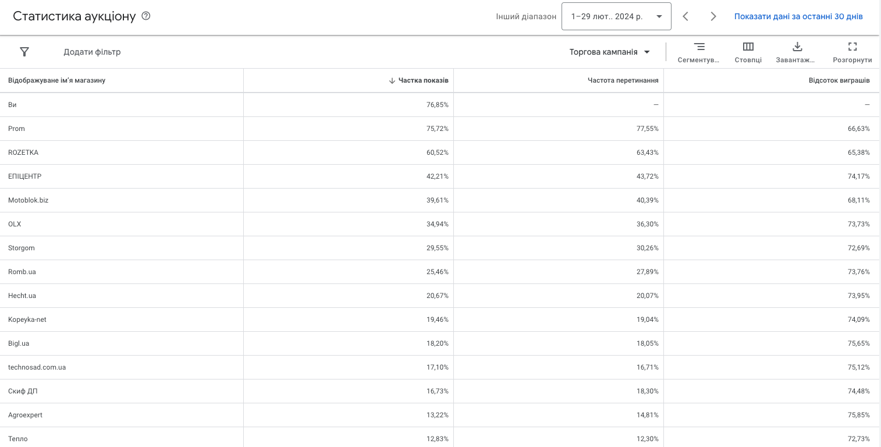This screenshot has width=881, height=447.
Task: Sort by Частота перетинання column header
Action: pyautogui.click(x=623, y=80)
